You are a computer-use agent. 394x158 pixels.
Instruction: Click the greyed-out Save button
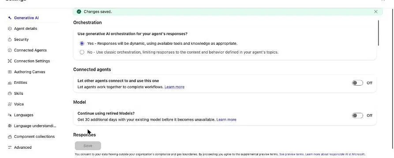point(88,146)
